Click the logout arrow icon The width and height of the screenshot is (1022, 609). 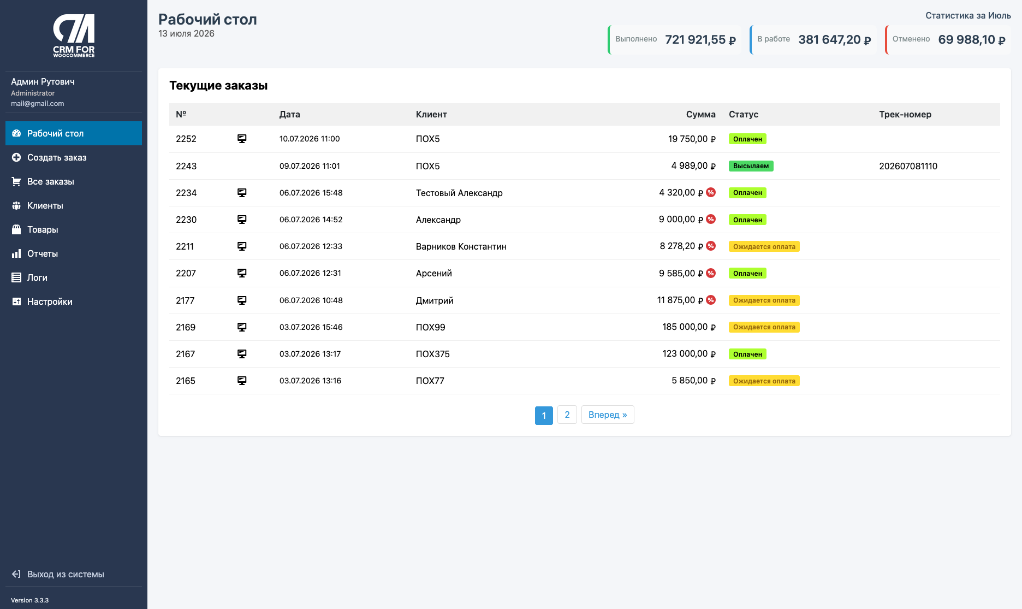tap(16, 574)
